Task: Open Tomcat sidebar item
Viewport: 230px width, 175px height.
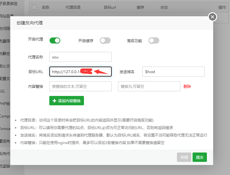Action: 5,128
